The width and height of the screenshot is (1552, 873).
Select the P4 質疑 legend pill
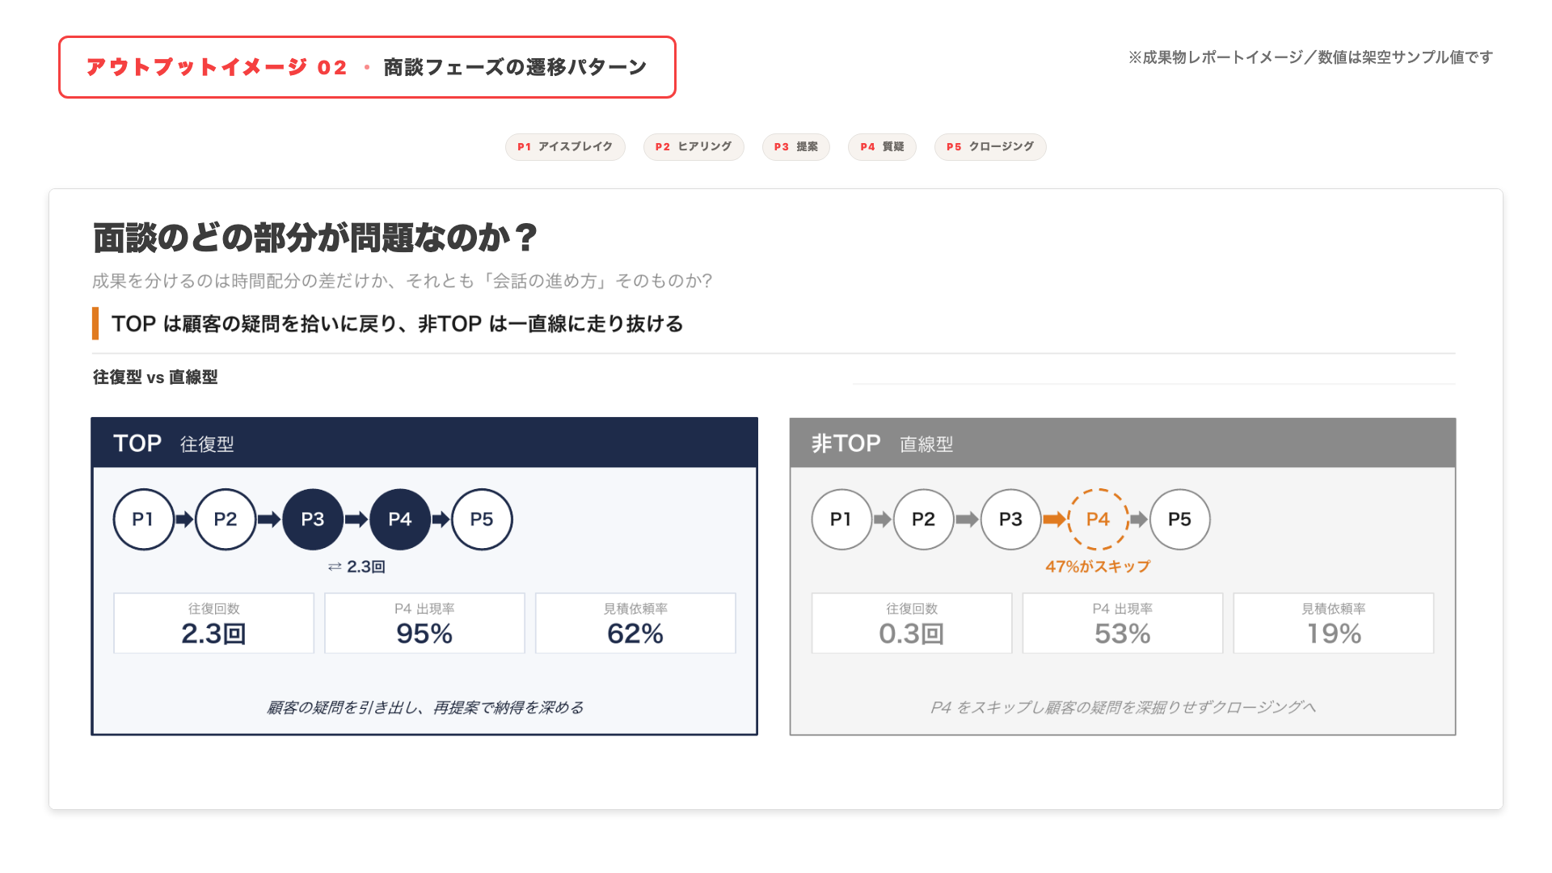point(881,146)
